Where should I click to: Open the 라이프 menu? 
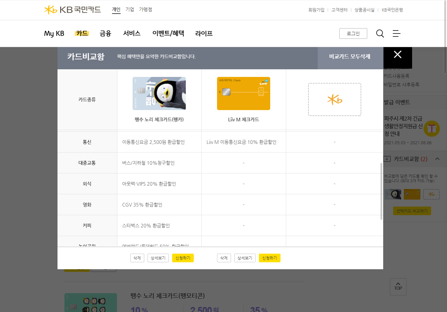(204, 33)
